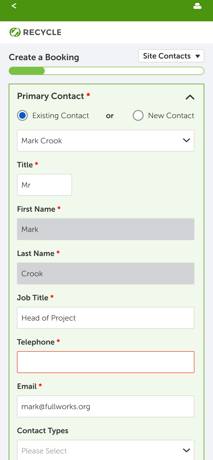The width and height of the screenshot is (213, 460).
Task: Click the booking progress bar
Action: (106, 71)
